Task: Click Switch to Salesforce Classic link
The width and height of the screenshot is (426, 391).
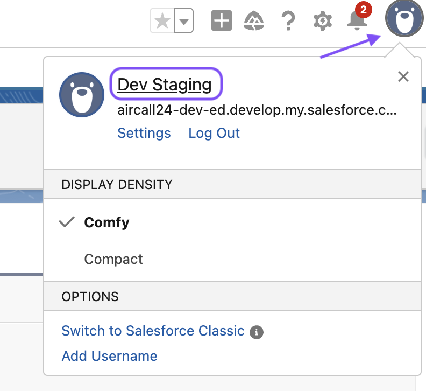Action: [153, 331]
